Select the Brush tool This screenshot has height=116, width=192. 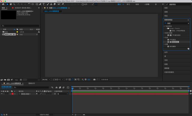48,4
